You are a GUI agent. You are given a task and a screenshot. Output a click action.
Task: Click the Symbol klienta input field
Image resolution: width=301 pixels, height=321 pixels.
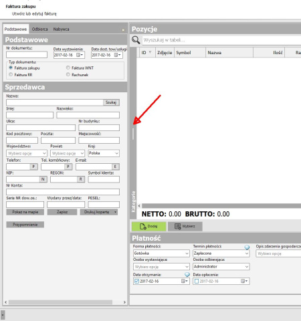pos(104,179)
